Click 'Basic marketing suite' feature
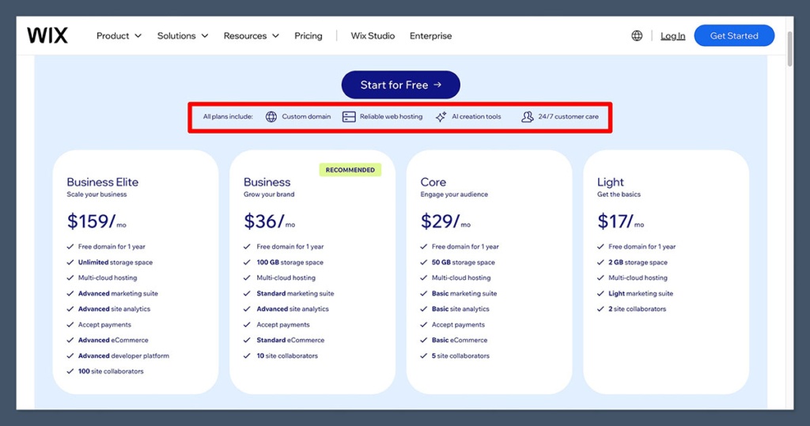The image size is (810, 426). 464,293
